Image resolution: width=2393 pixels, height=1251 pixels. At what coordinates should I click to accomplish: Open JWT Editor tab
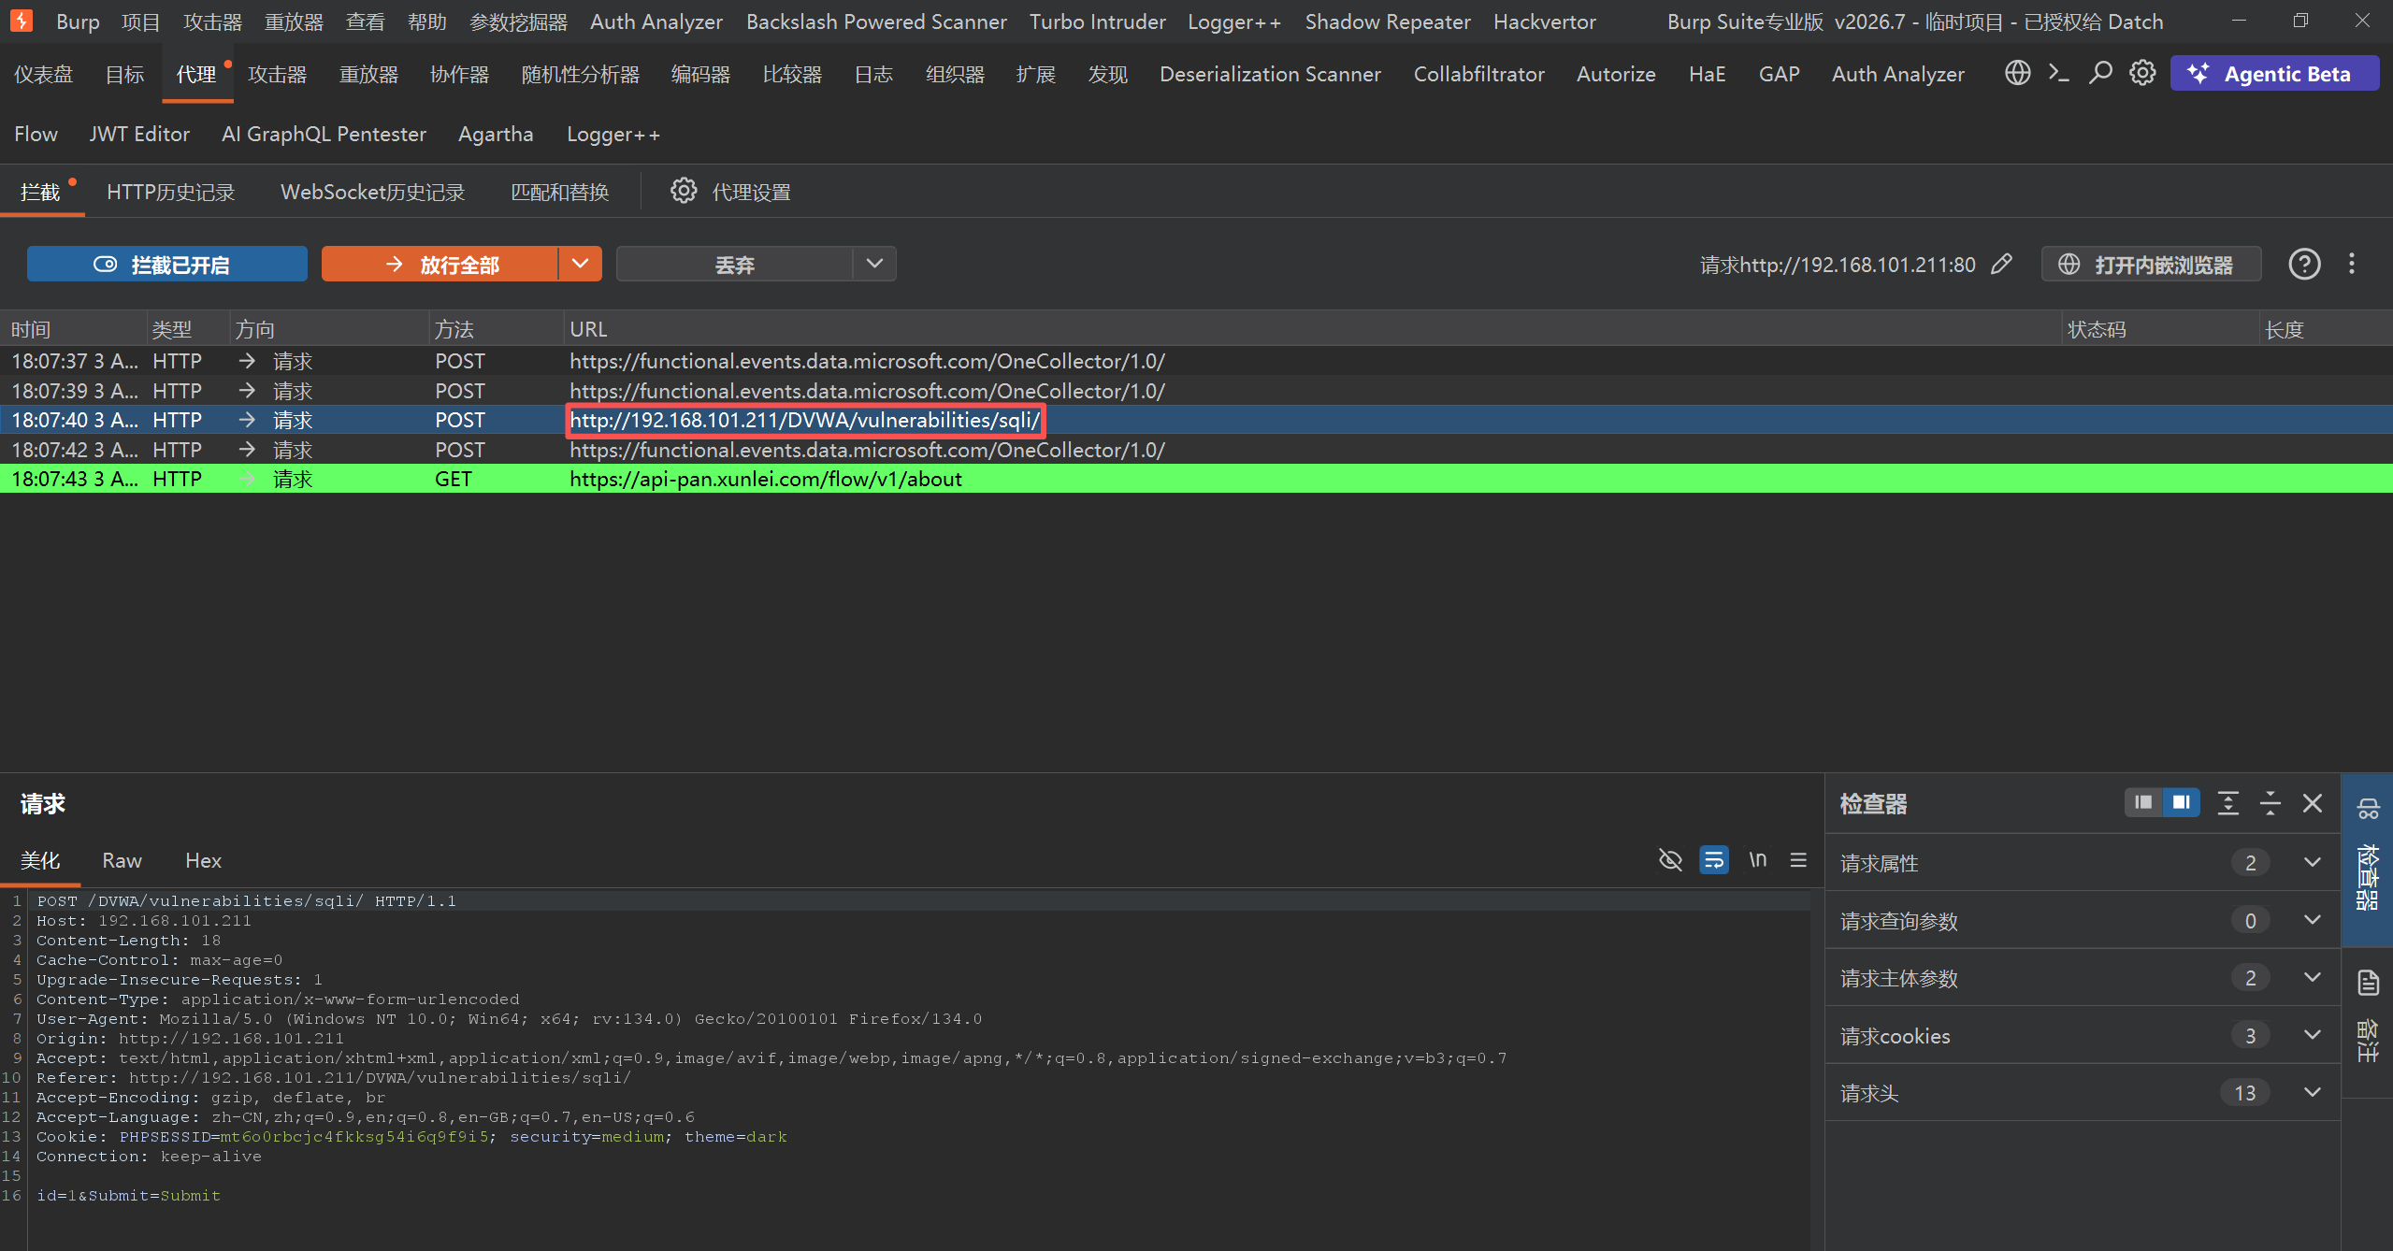(x=139, y=134)
